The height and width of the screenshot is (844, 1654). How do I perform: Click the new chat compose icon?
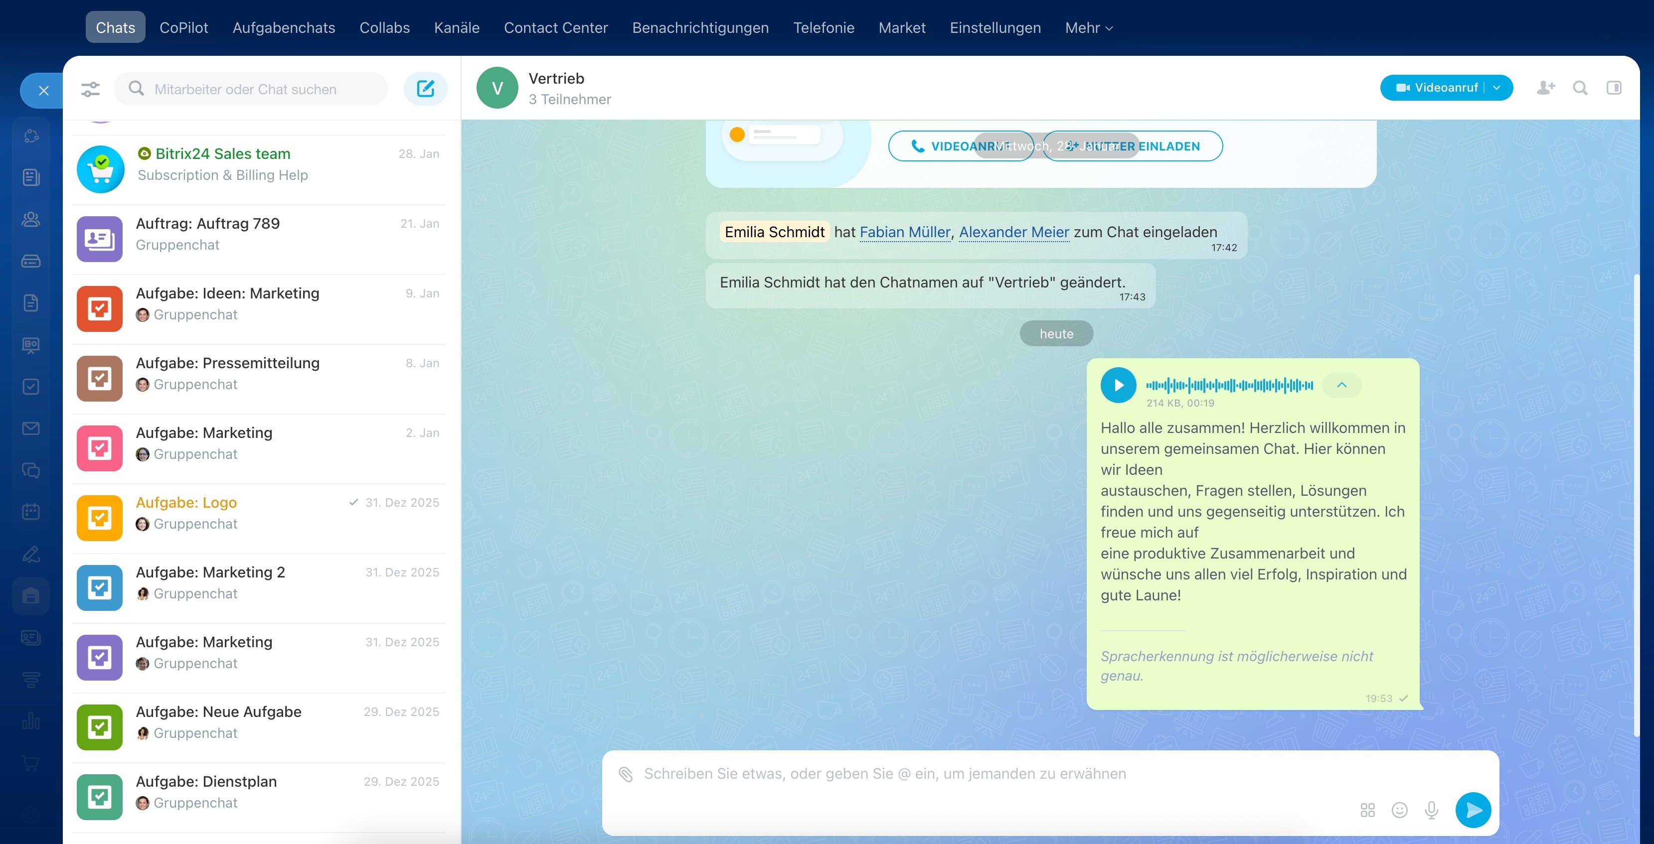425,89
